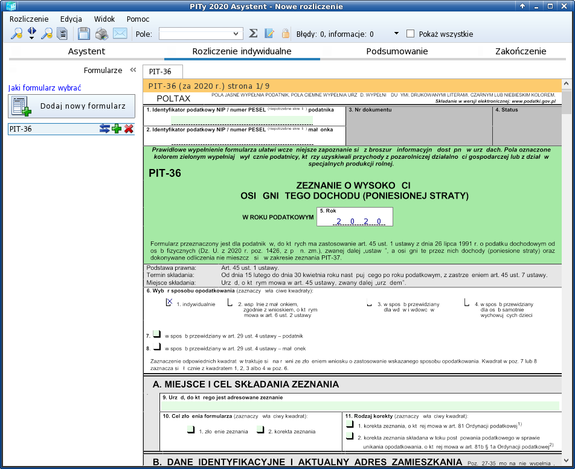Open the Rozliczenie menu
575x469 pixels.
click(x=29, y=19)
